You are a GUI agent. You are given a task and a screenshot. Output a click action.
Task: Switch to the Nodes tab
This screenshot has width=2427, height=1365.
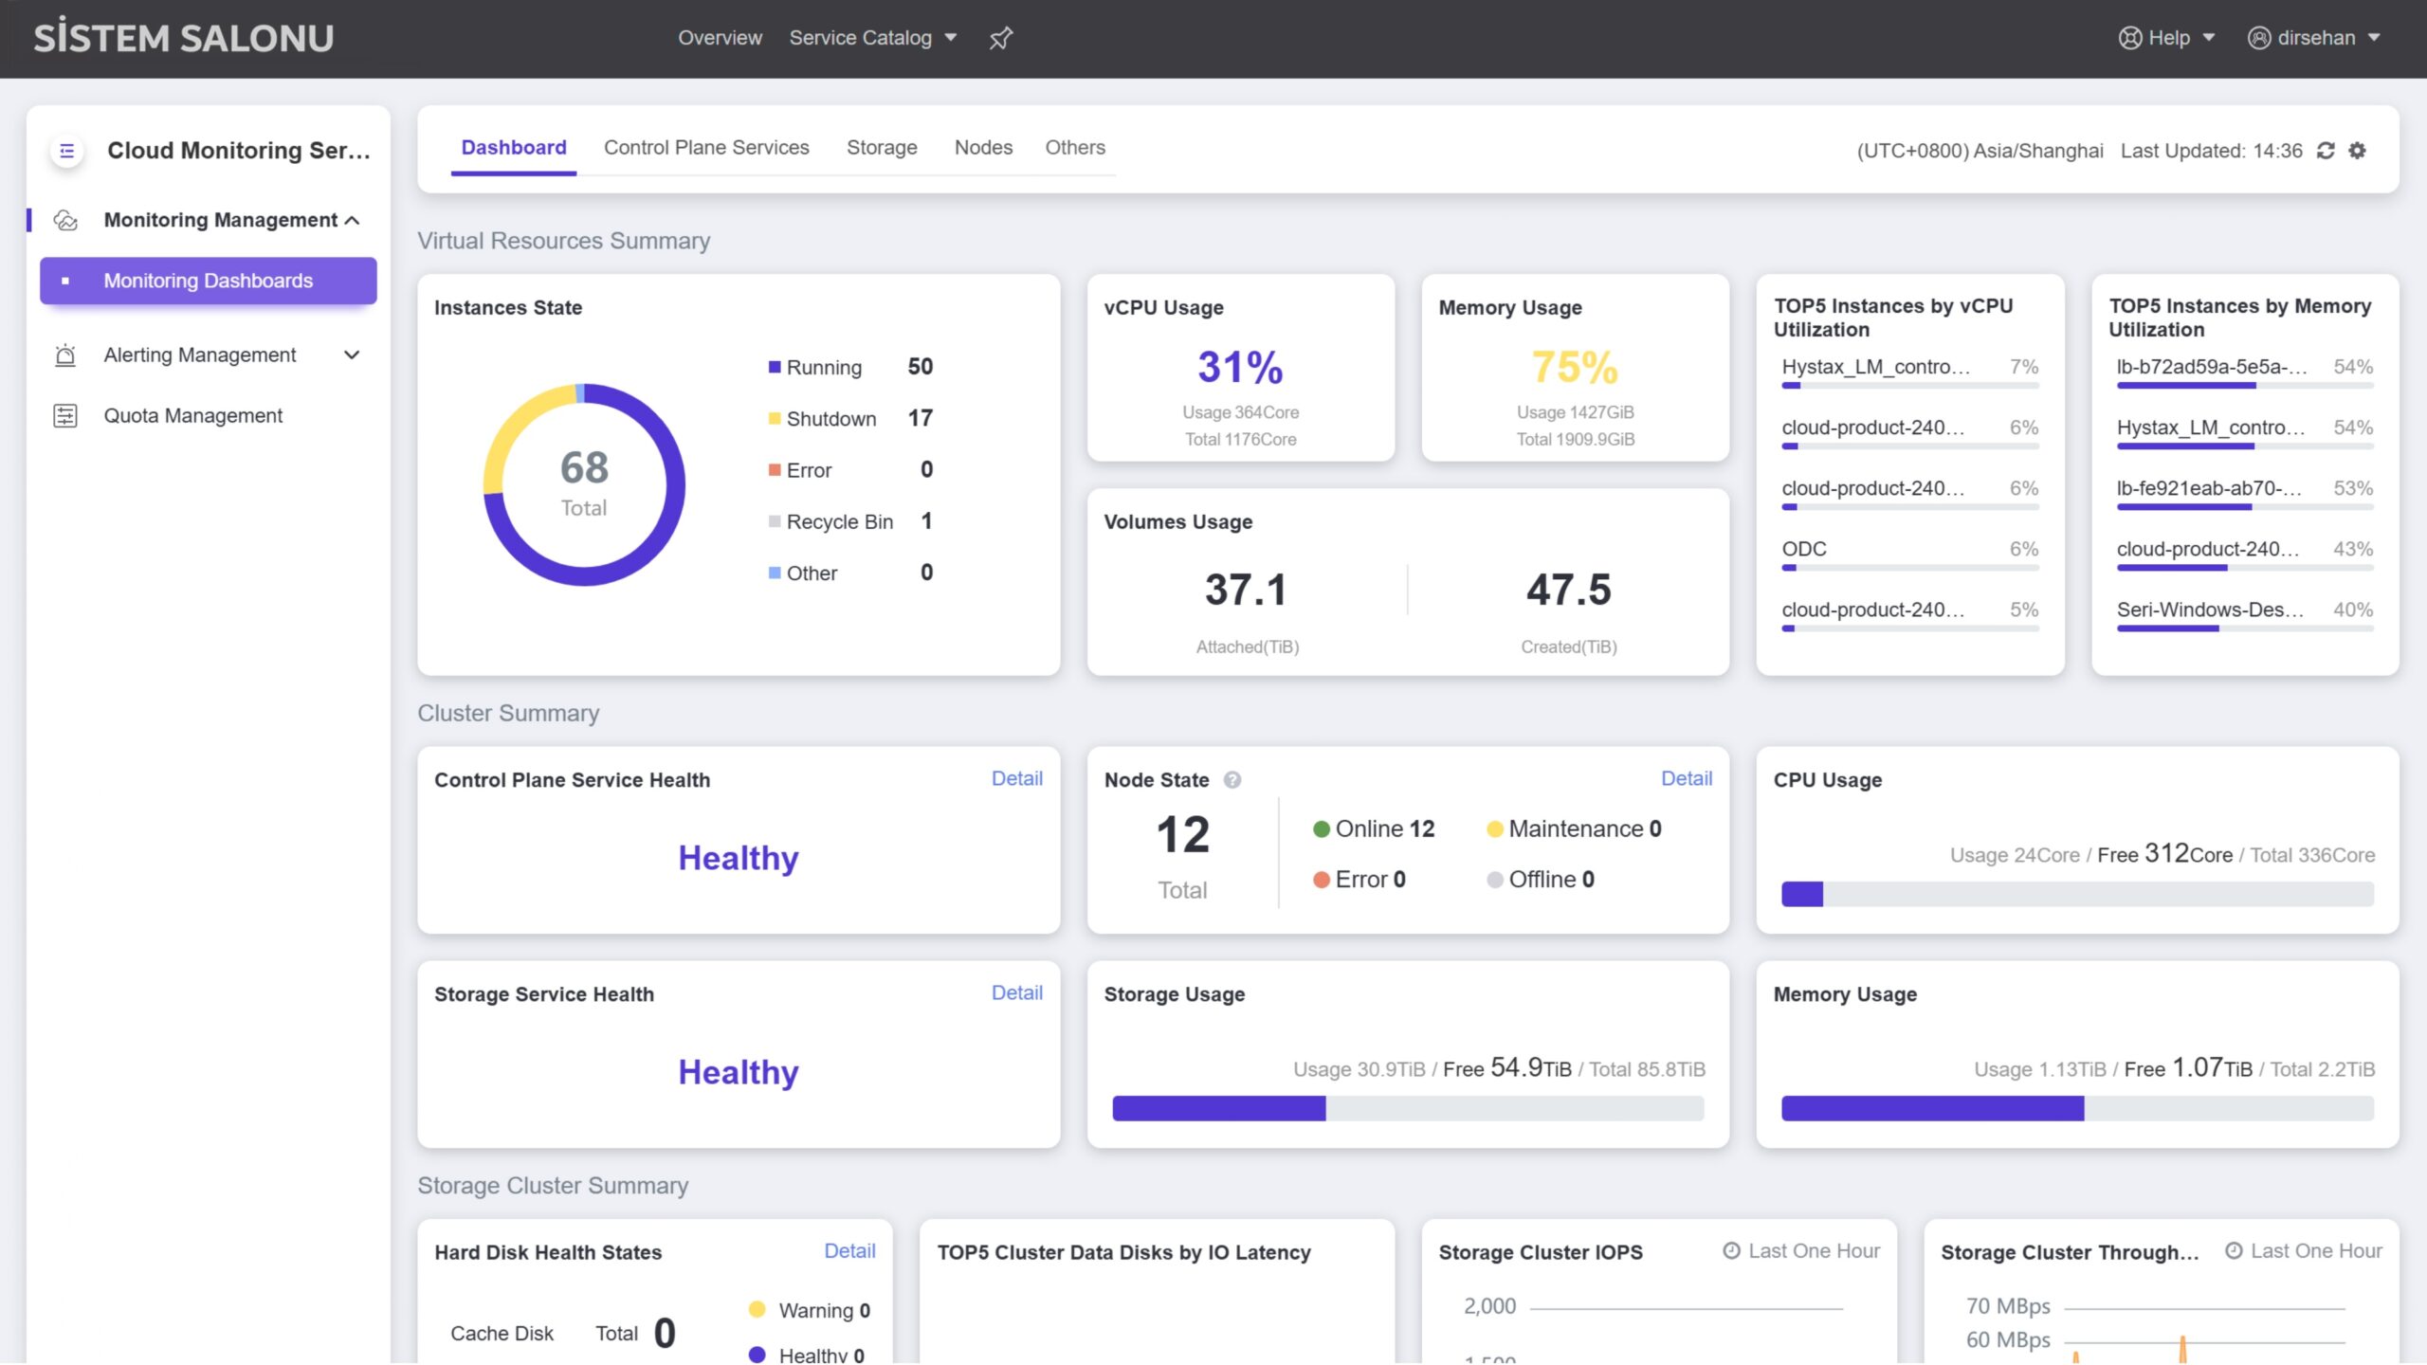coord(983,148)
